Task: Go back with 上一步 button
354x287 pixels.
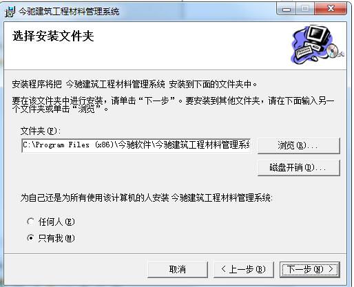Action: point(244,269)
